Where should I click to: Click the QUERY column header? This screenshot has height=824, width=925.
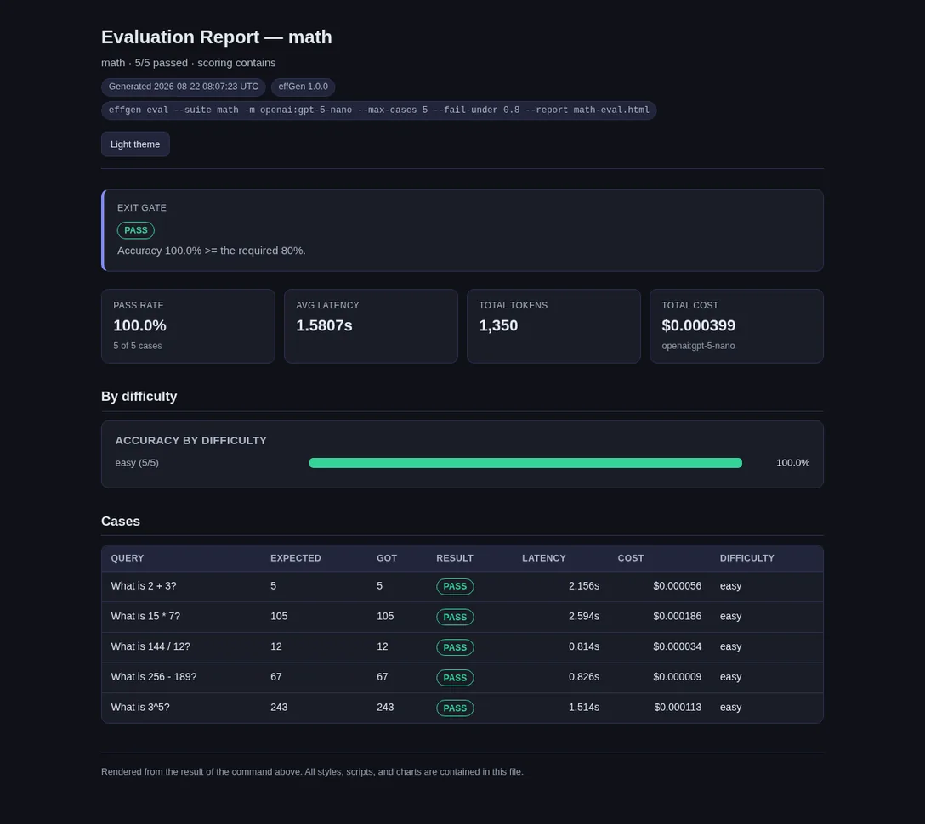[128, 557]
